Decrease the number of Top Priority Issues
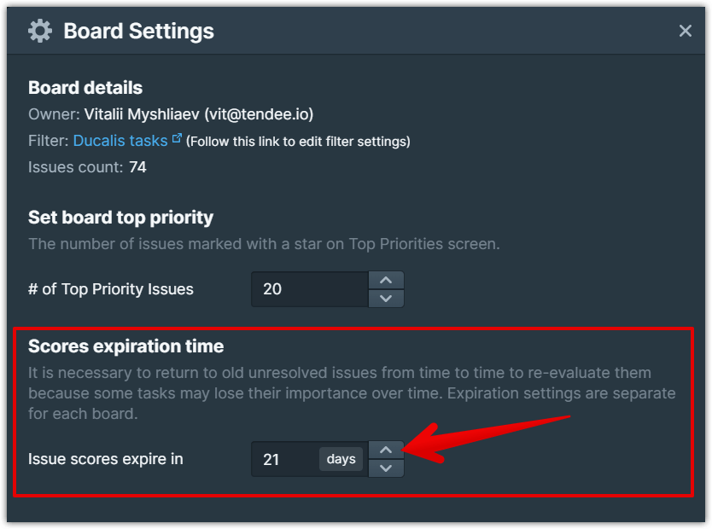Viewport: 712px width, 529px height. pyautogui.click(x=386, y=298)
